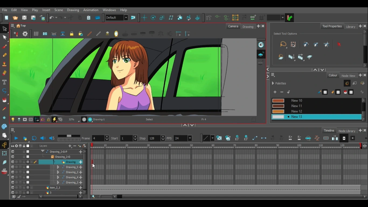The image size is (368, 207).
Task: Set motion keyframe curve icon
Action: pyautogui.click(x=255, y=138)
